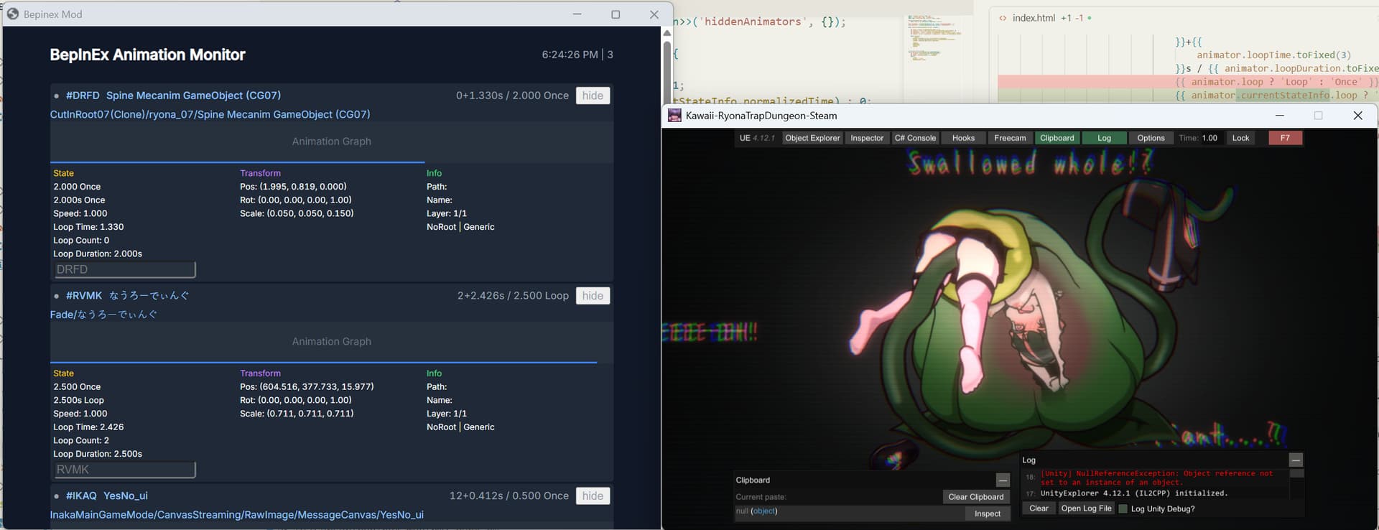Click the DRFD text input field
Screen dimensions: 1379x530
pos(124,270)
